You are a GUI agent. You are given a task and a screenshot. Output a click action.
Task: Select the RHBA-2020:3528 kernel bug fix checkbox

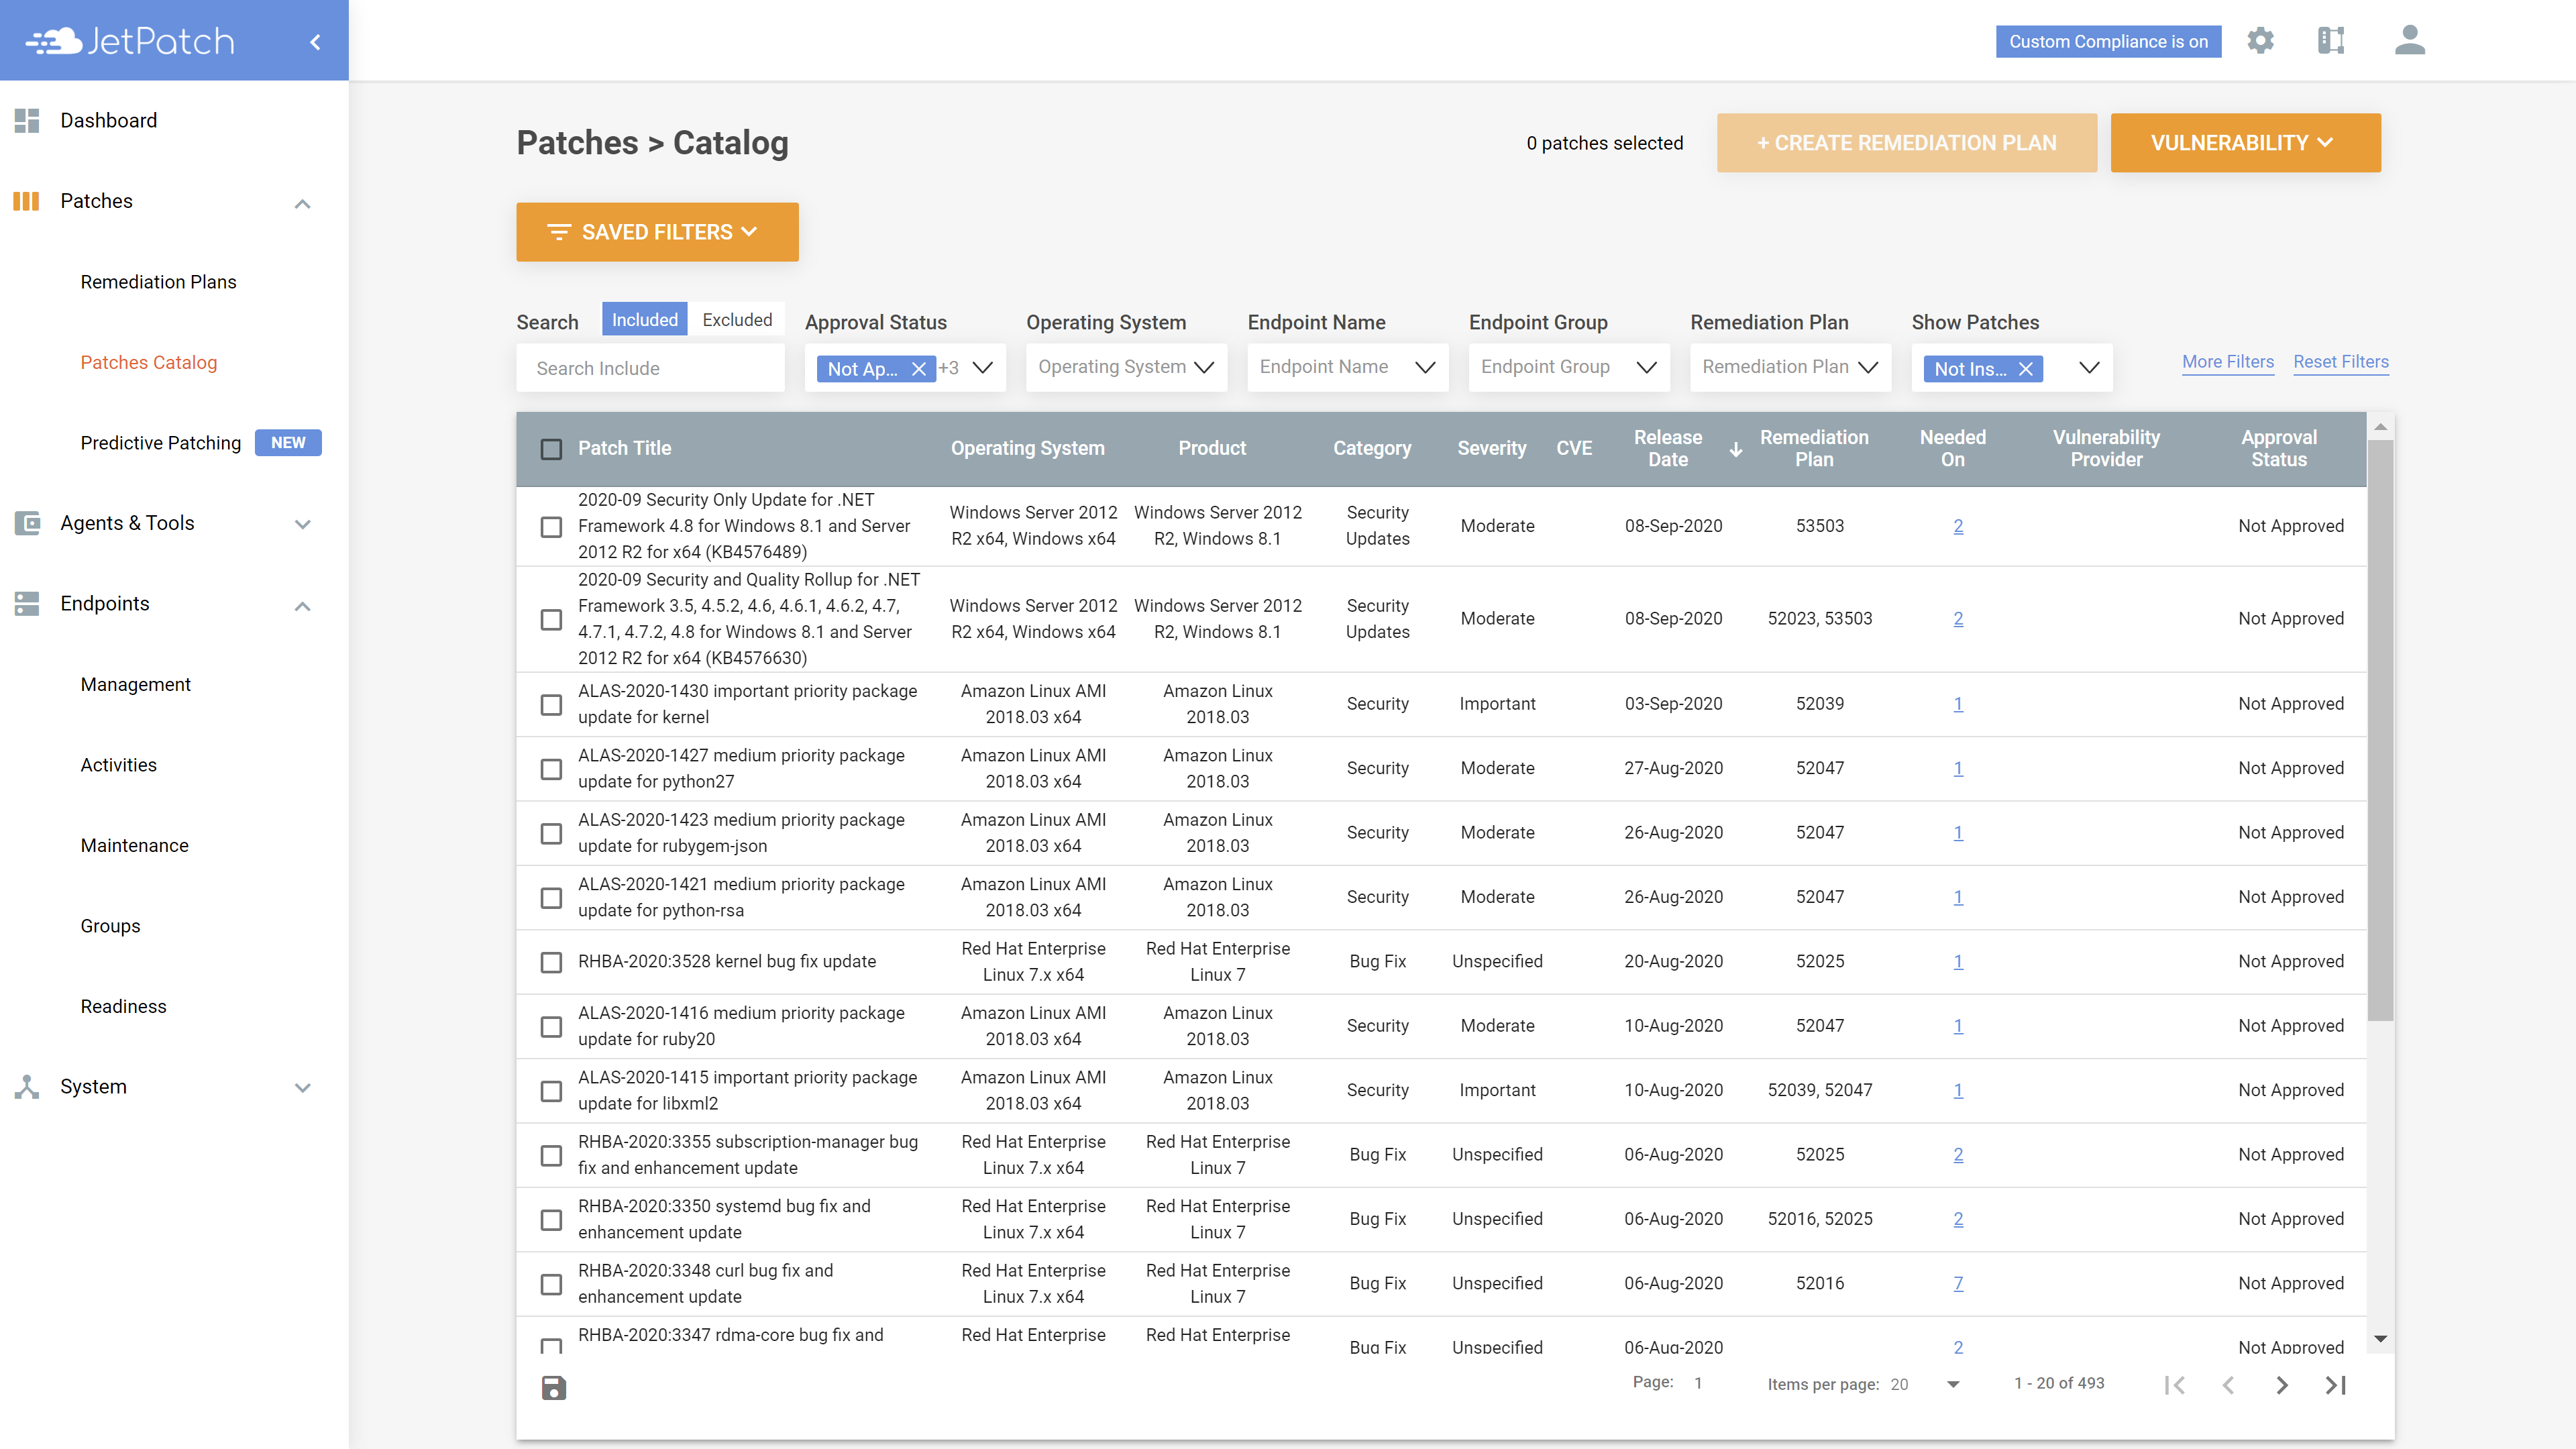click(551, 963)
